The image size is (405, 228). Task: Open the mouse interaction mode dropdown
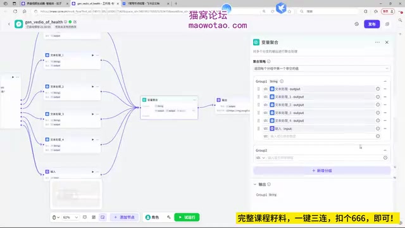click(x=56, y=217)
